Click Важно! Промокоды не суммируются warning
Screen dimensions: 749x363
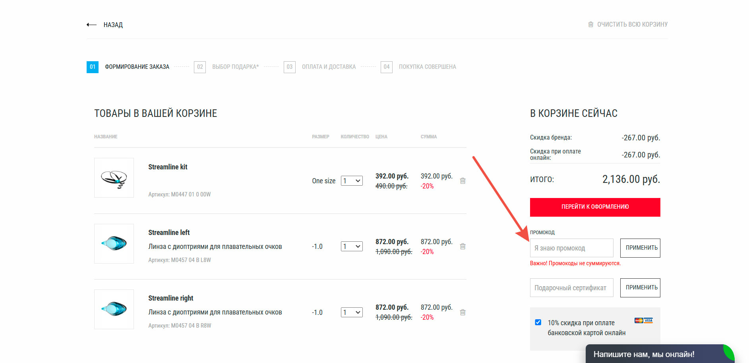575,263
